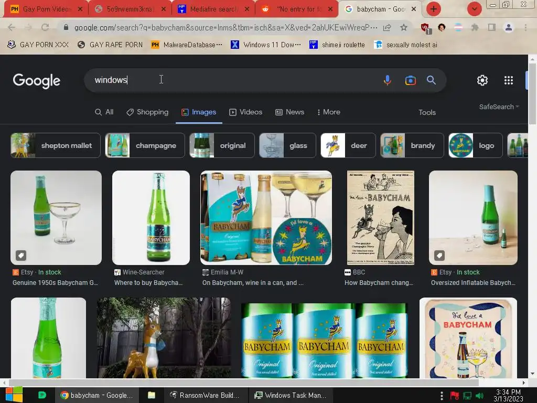Open the MalwareDatabase bookmark
Image resolution: width=537 pixels, height=403 pixels.
point(187,45)
